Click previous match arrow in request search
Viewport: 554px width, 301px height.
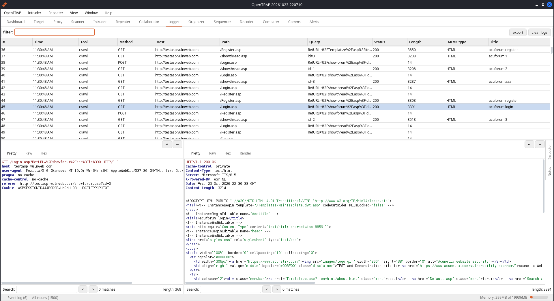pos(83,289)
